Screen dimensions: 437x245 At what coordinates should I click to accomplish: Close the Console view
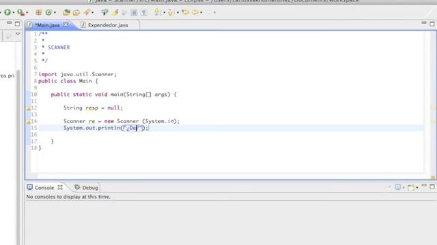coord(60,188)
